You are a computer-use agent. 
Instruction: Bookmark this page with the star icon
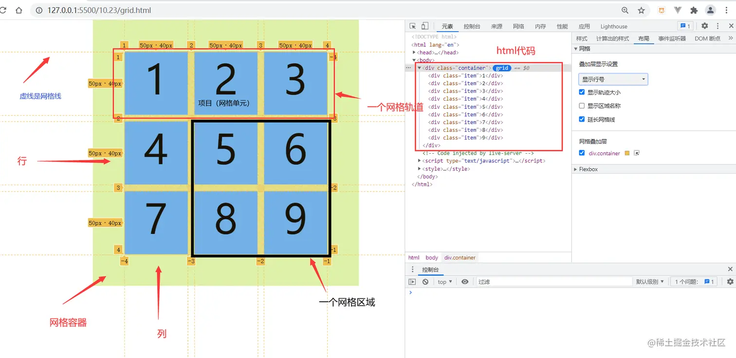click(x=642, y=10)
